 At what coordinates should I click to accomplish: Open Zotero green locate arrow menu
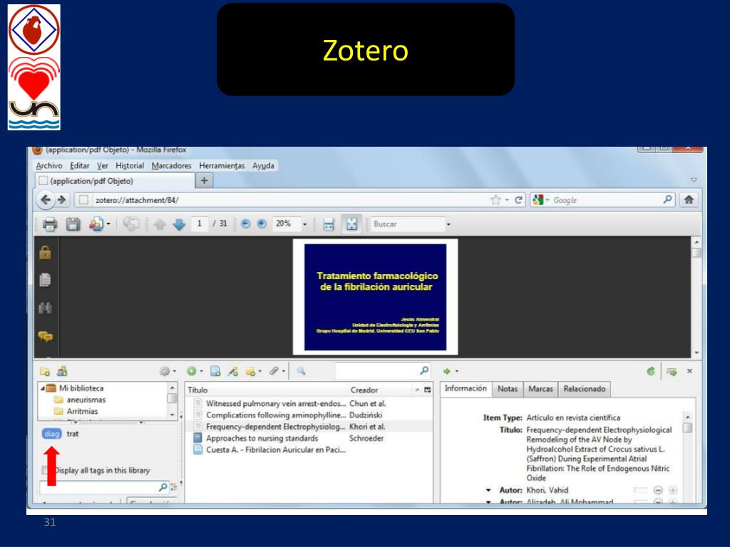click(x=451, y=371)
